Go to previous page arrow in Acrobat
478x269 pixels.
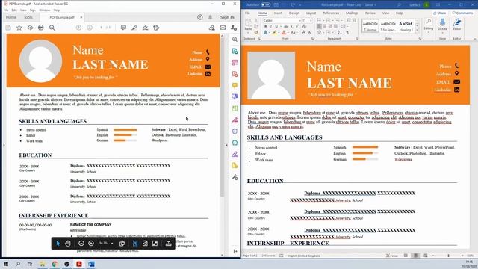click(x=78, y=28)
